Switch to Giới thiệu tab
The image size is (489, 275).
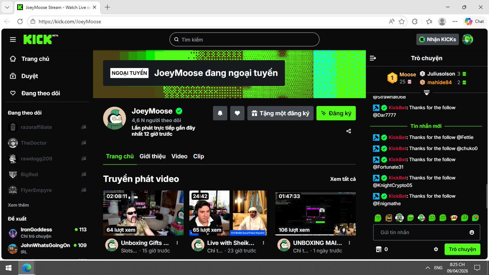[152, 156]
